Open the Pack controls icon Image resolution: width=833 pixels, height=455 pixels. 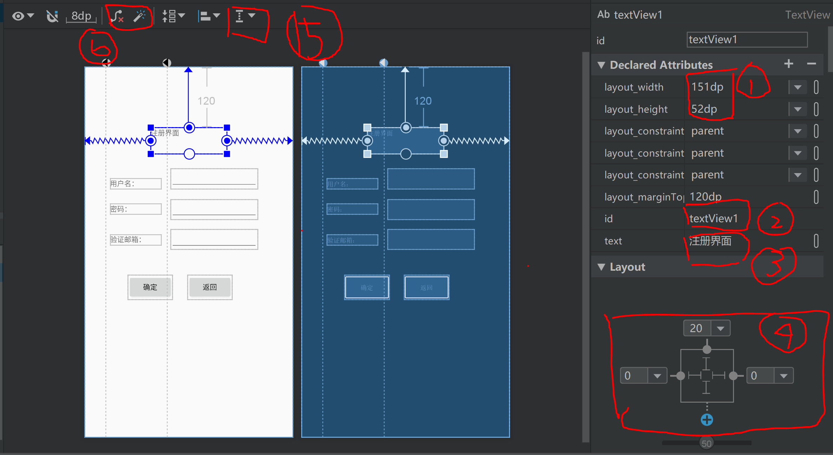[x=172, y=15]
